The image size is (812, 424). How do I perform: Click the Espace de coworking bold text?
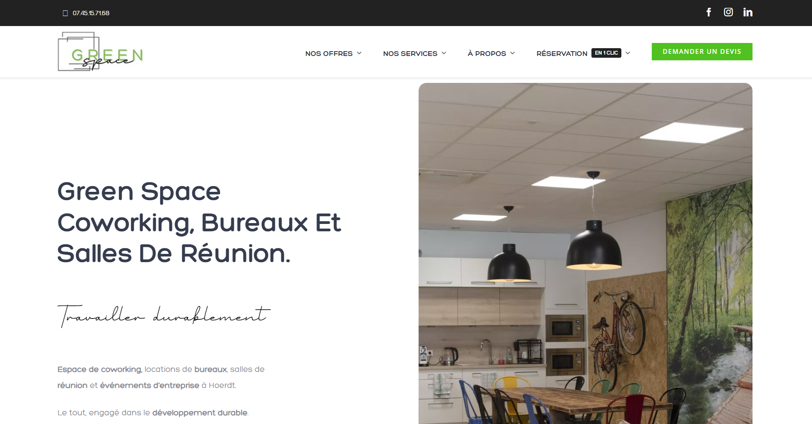(x=99, y=369)
